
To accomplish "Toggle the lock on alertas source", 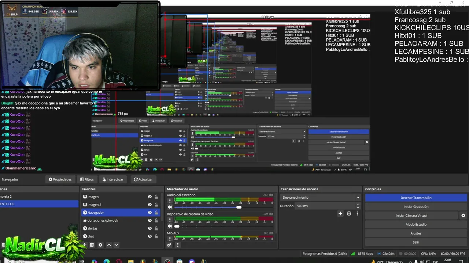I will 156,228.
